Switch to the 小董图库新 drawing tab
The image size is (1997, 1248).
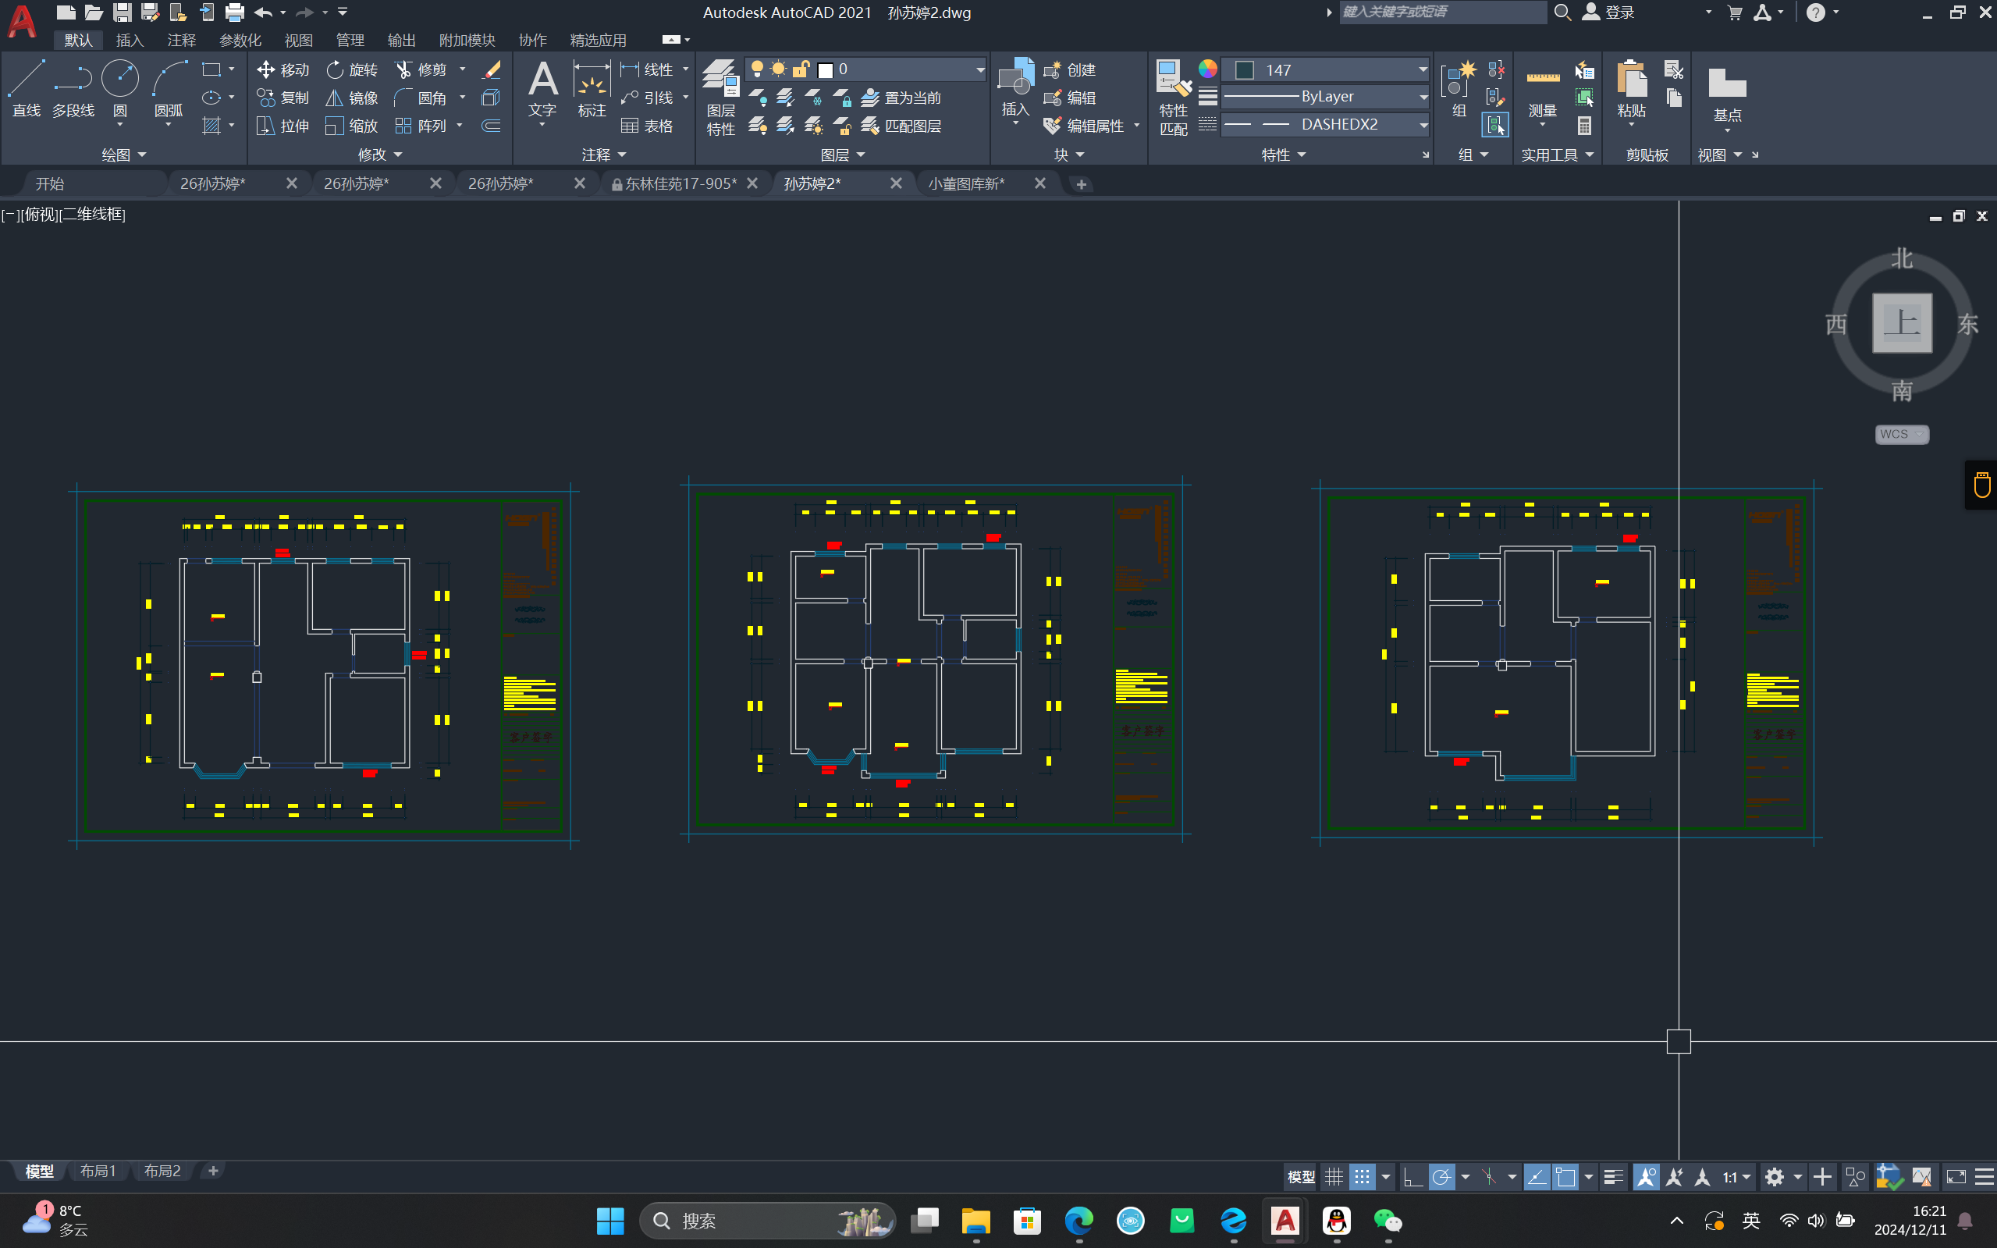coord(966,183)
